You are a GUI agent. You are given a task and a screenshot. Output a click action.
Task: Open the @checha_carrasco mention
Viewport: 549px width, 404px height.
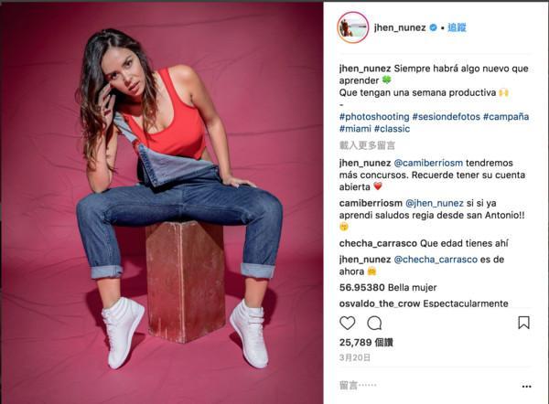pyautogui.click(x=436, y=260)
